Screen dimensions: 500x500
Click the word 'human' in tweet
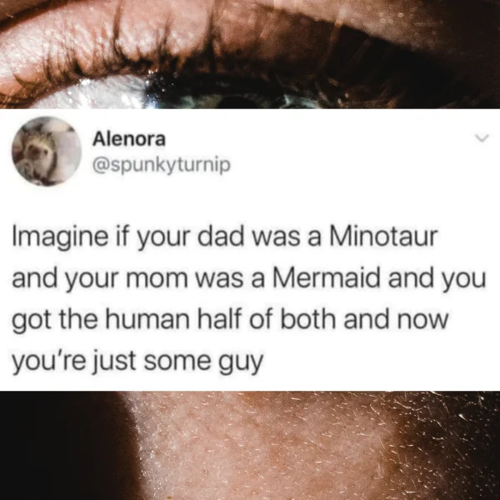tap(147, 319)
